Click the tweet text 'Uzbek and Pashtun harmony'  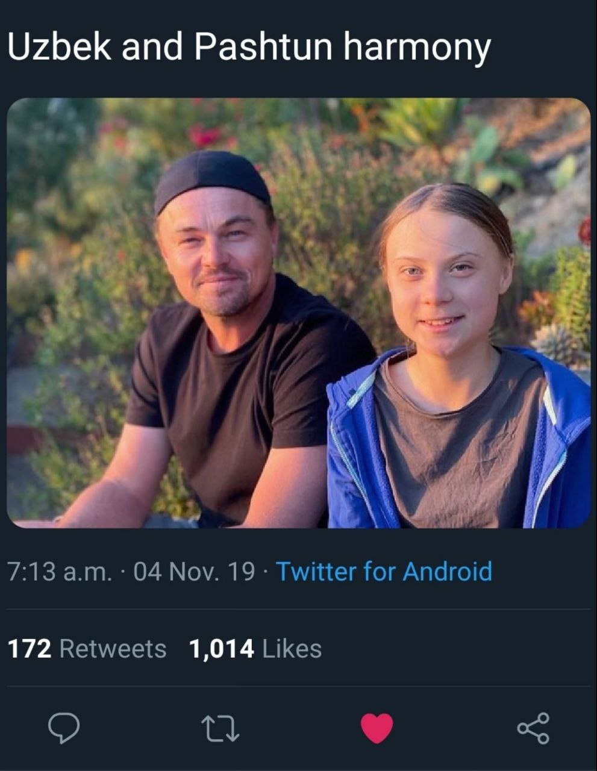(x=248, y=47)
